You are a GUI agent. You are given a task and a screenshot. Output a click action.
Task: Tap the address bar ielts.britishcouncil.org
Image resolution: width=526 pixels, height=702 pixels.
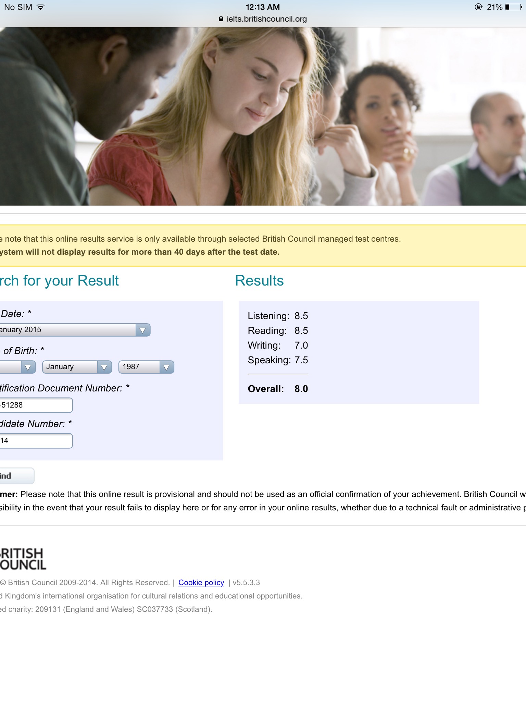(x=263, y=19)
